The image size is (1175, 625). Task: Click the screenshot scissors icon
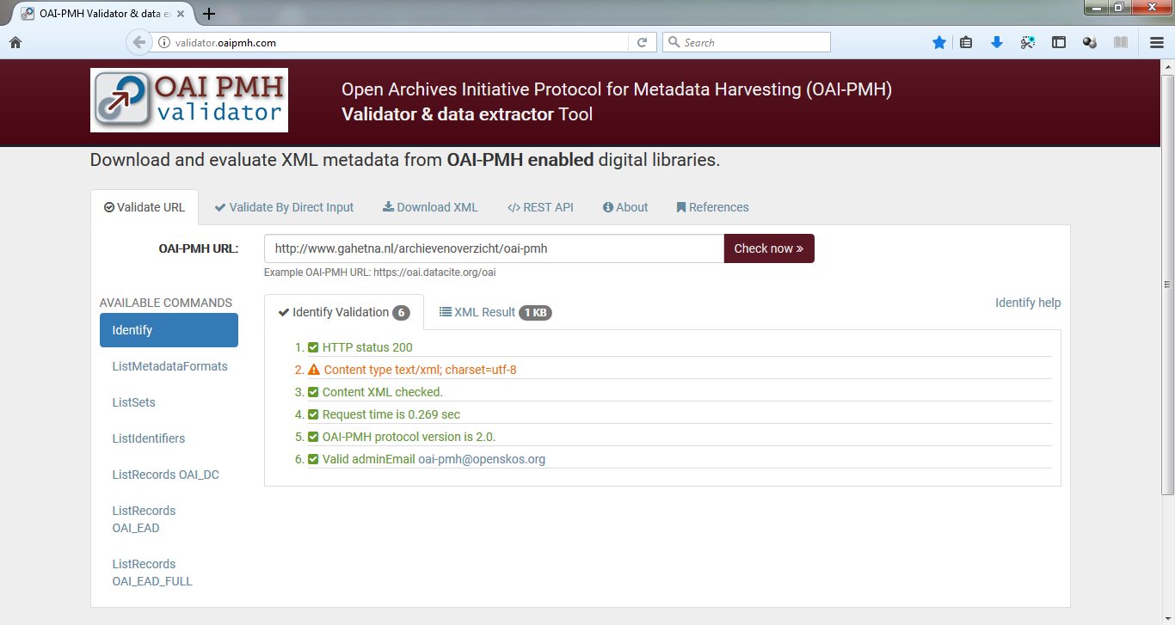click(1028, 42)
